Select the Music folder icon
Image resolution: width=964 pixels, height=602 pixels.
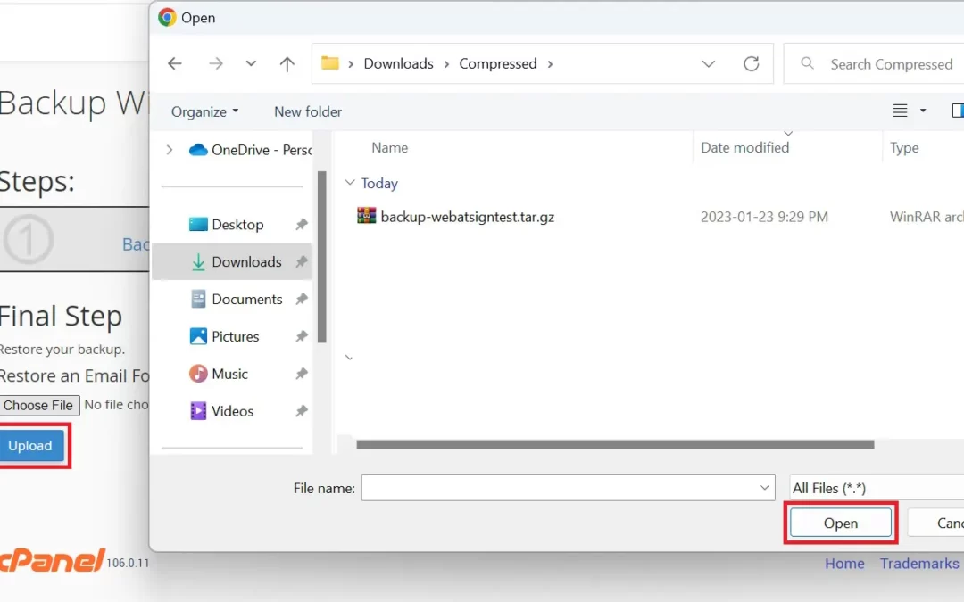(x=198, y=374)
